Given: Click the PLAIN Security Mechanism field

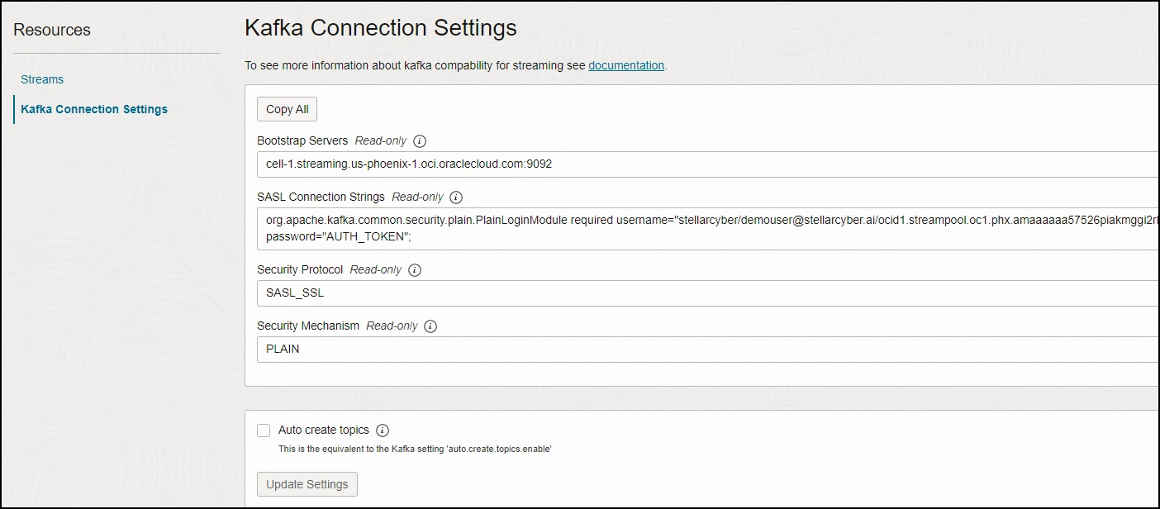Looking at the screenshot, I should [x=702, y=350].
